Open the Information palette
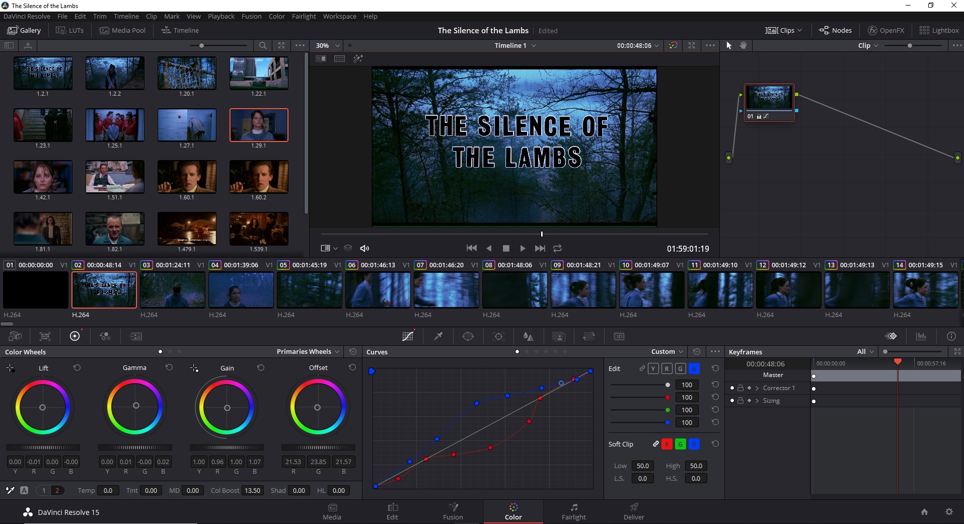 coord(951,336)
